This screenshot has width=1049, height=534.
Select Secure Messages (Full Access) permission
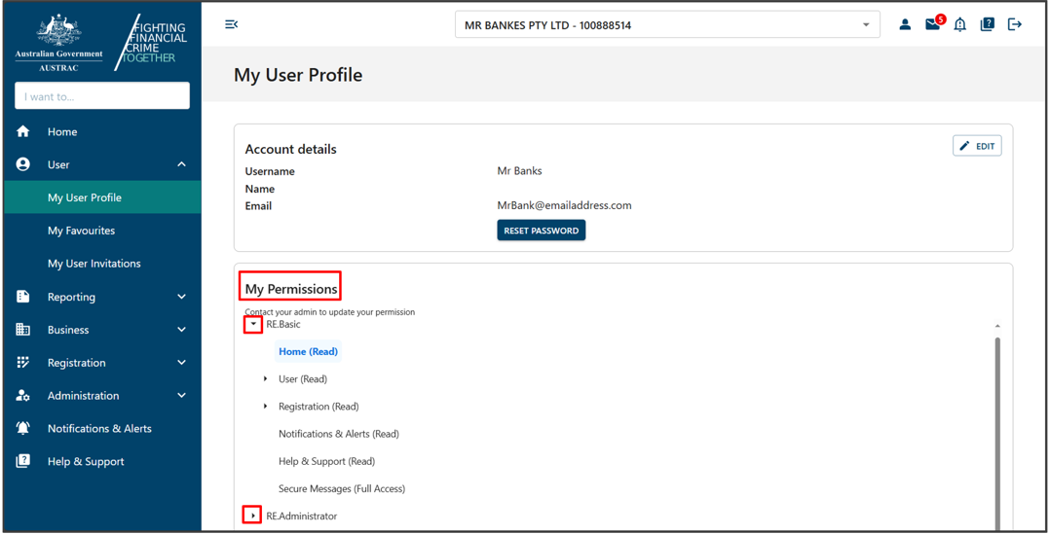[x=342, y=488]
